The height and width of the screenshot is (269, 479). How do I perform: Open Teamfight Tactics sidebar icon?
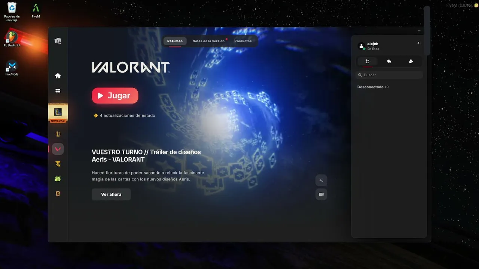tap(58, 164)
